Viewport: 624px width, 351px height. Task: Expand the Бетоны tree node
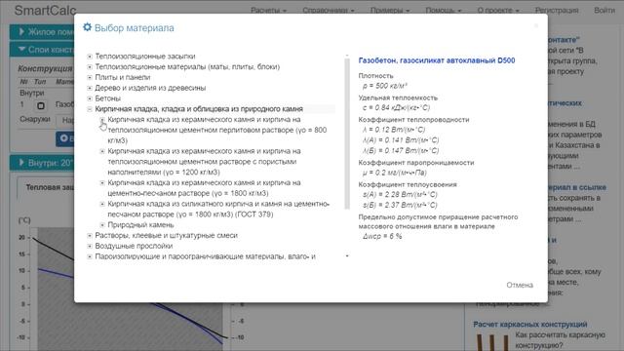pos(90,98)
